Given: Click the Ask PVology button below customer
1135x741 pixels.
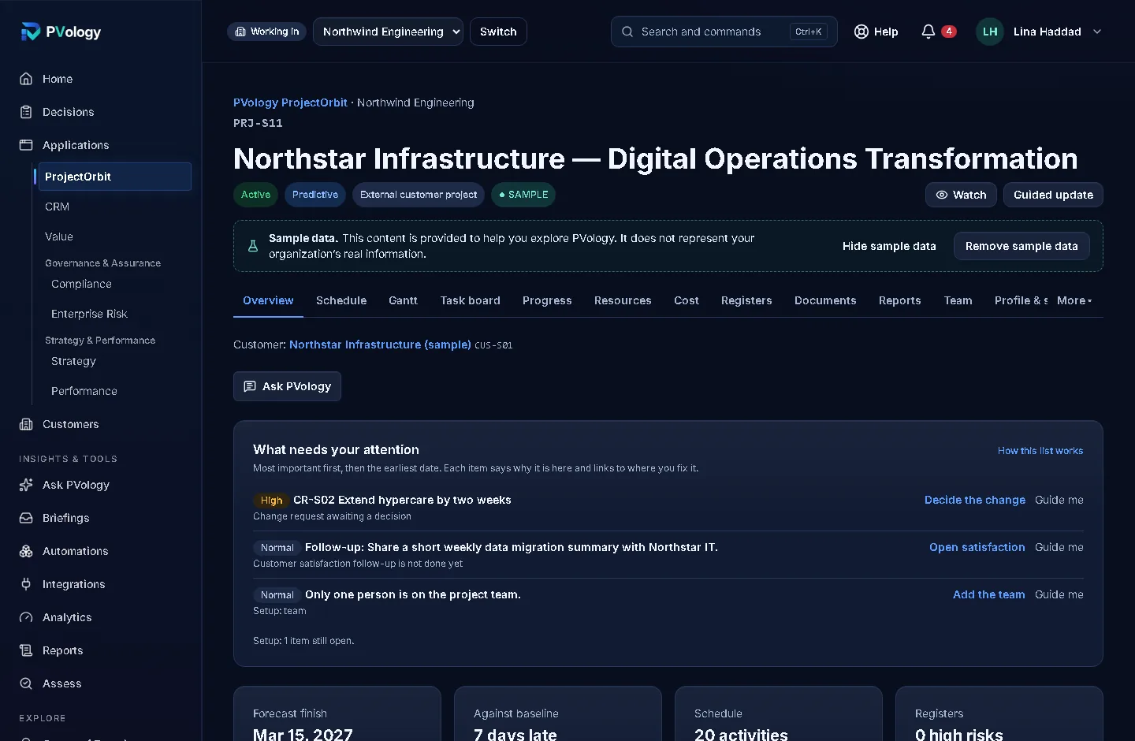Looking at the screenshot, I should tap(287, 386).
